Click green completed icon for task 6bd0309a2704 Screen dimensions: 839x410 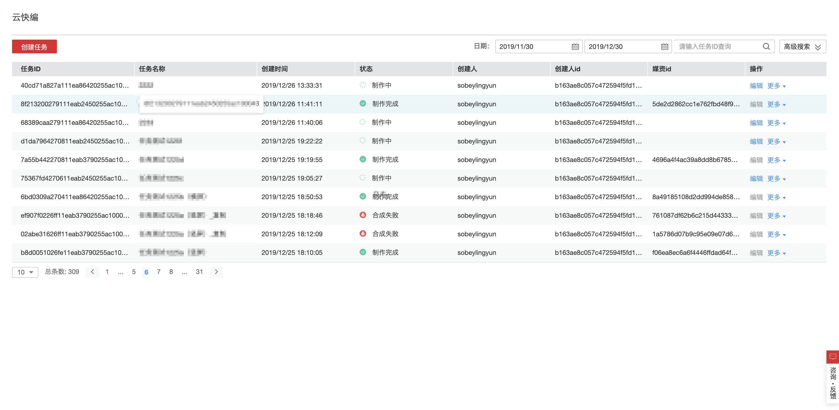pos(363,196)
